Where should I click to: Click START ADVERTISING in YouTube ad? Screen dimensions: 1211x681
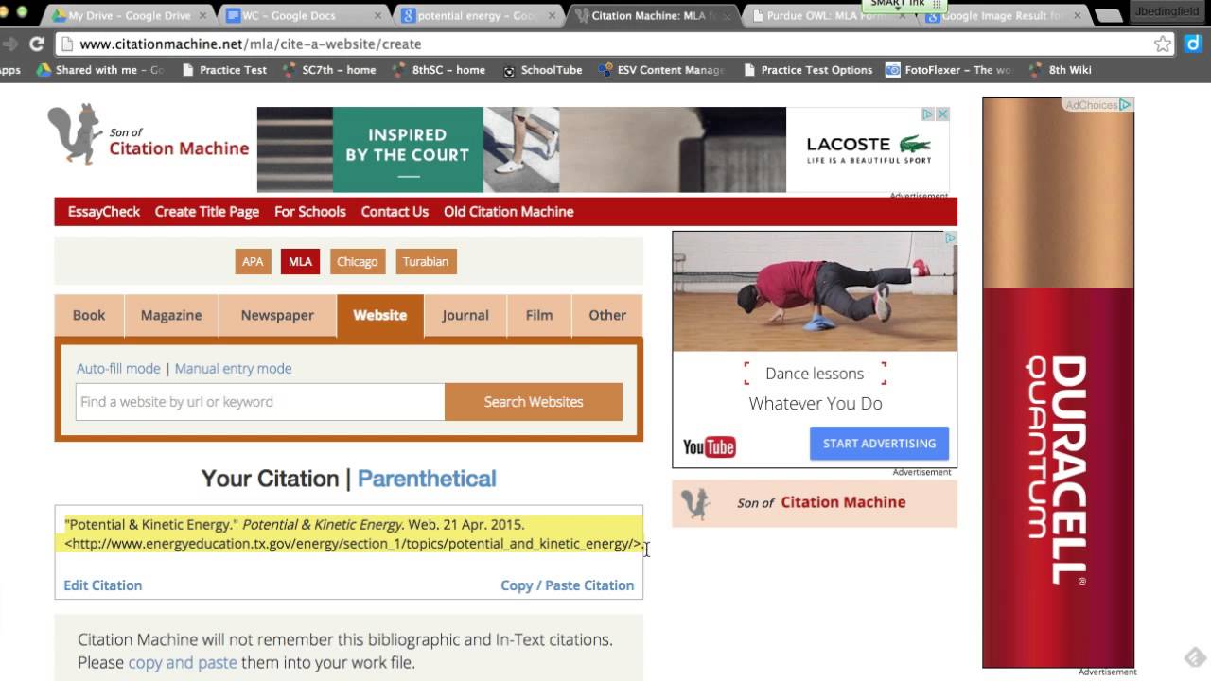pyautogui.click(x=879, y=444)
